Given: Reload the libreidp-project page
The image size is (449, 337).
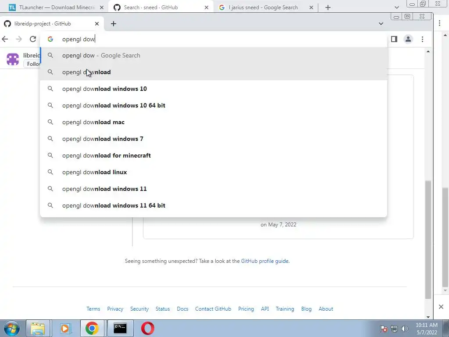Looking at the screenshot, I should 32,39.
